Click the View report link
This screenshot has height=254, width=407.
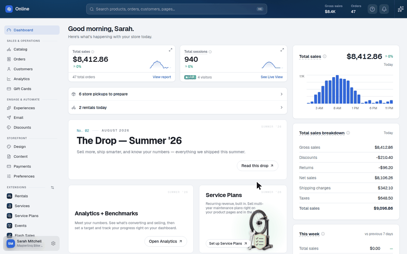click(x=162, y=77)
